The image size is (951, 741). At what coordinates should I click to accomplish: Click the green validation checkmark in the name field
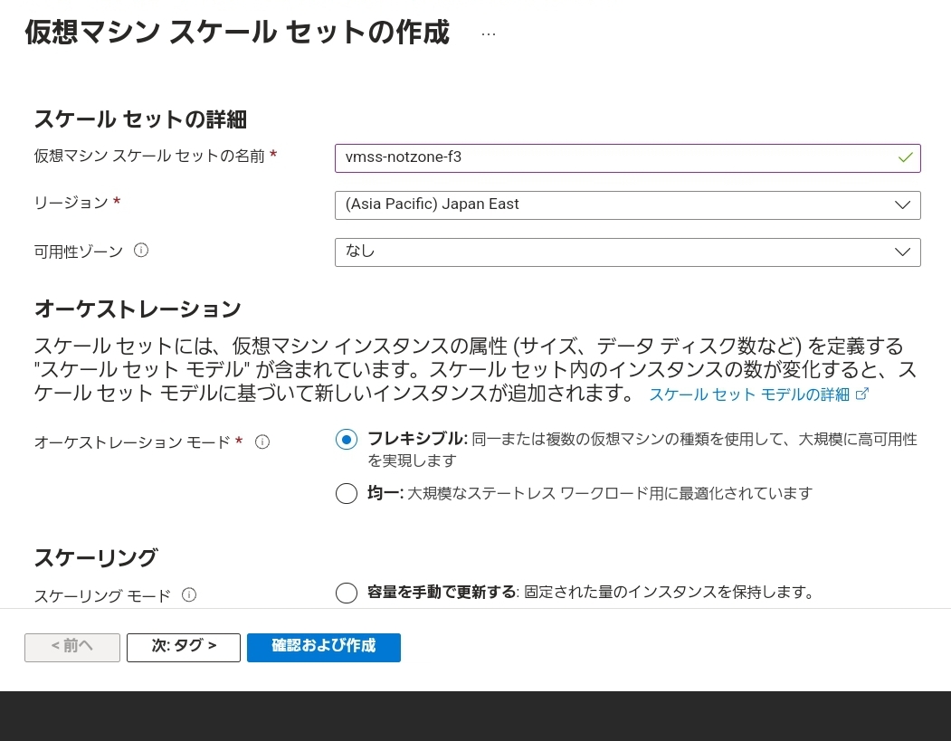click(905, 157)
